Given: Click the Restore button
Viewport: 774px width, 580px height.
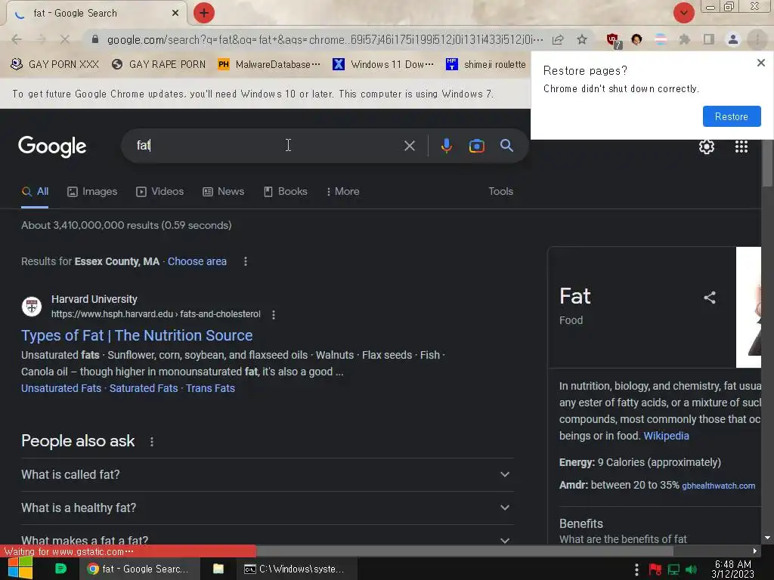Looking at the screenshot, I should [732, 116].
